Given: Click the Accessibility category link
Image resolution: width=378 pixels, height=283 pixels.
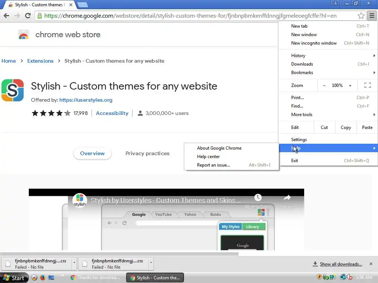Looking at the screenshot, I should click(112, 113).
